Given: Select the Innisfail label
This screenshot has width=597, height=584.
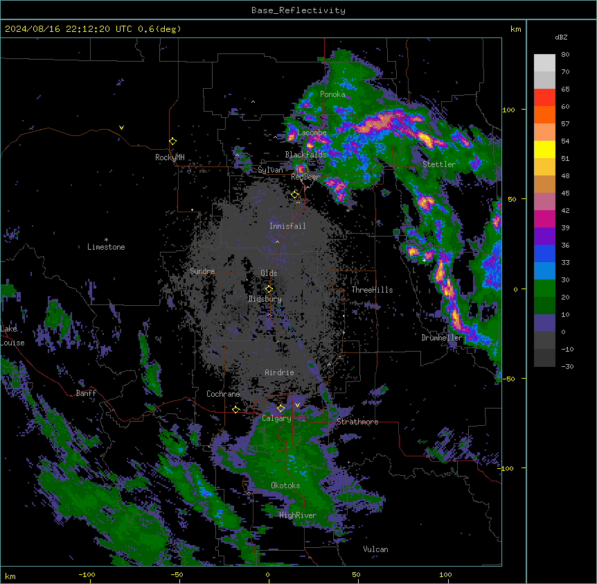Looking at the screenshot, I should [x=287, y=226].
